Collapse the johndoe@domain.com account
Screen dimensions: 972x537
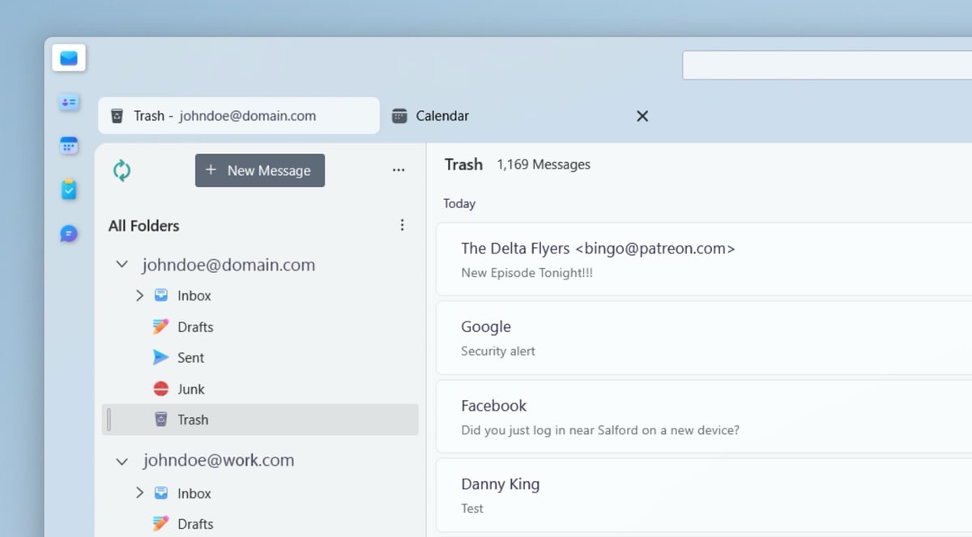coord(122,265)
